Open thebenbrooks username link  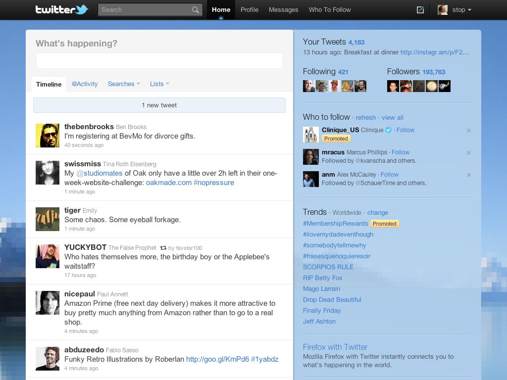[x=89, y=127]
